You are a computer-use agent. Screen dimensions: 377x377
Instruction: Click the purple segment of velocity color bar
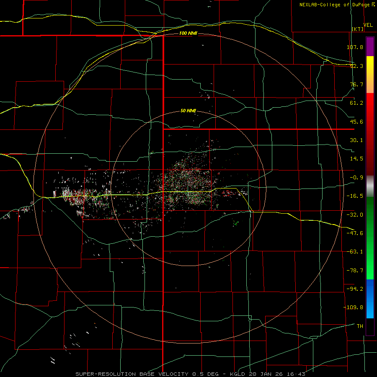(x=370, y=46)
